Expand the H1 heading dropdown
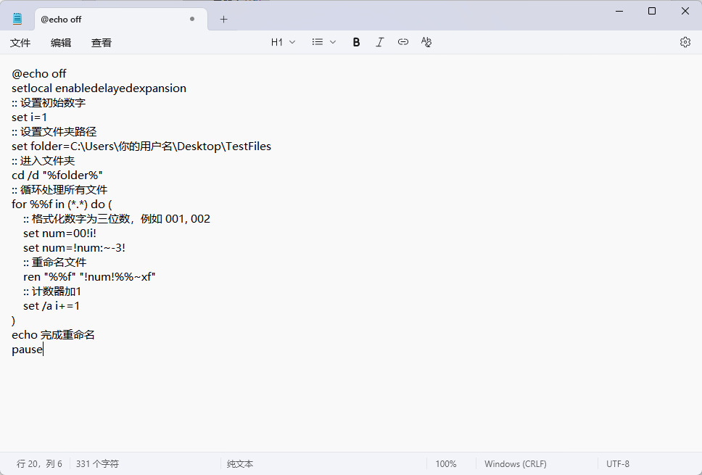The width and height of the screenshot is (702, 475). tap(283, 42)
